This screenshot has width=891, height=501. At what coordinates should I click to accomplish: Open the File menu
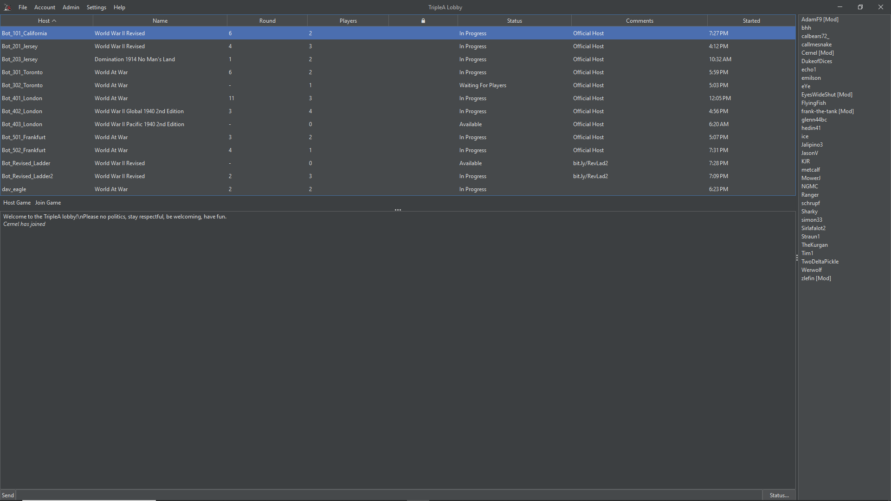pos(23,7)
